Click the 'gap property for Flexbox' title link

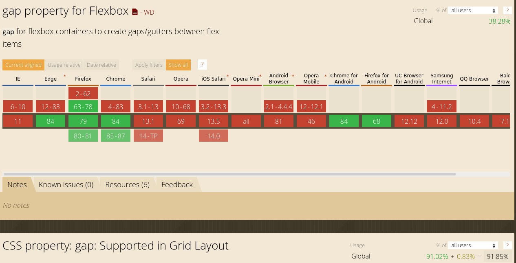coord(65,11)
